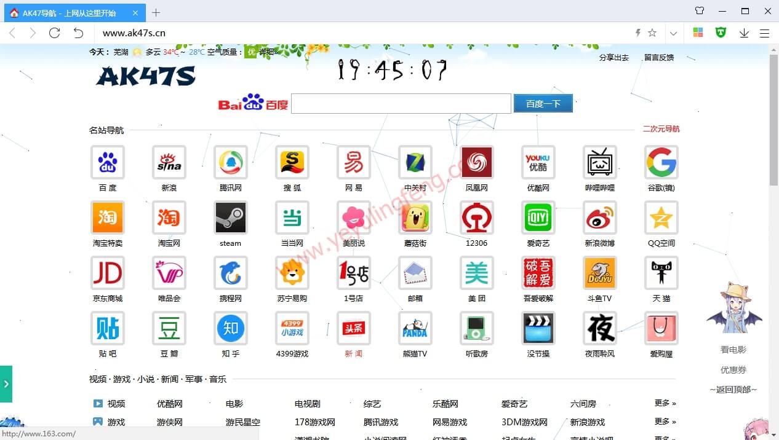Open the 搜狐 icon
This screenshot has width=779, height=440.
coord(292,162)
